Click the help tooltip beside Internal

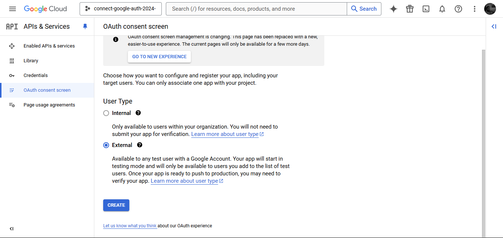click(x=138, y=113)
